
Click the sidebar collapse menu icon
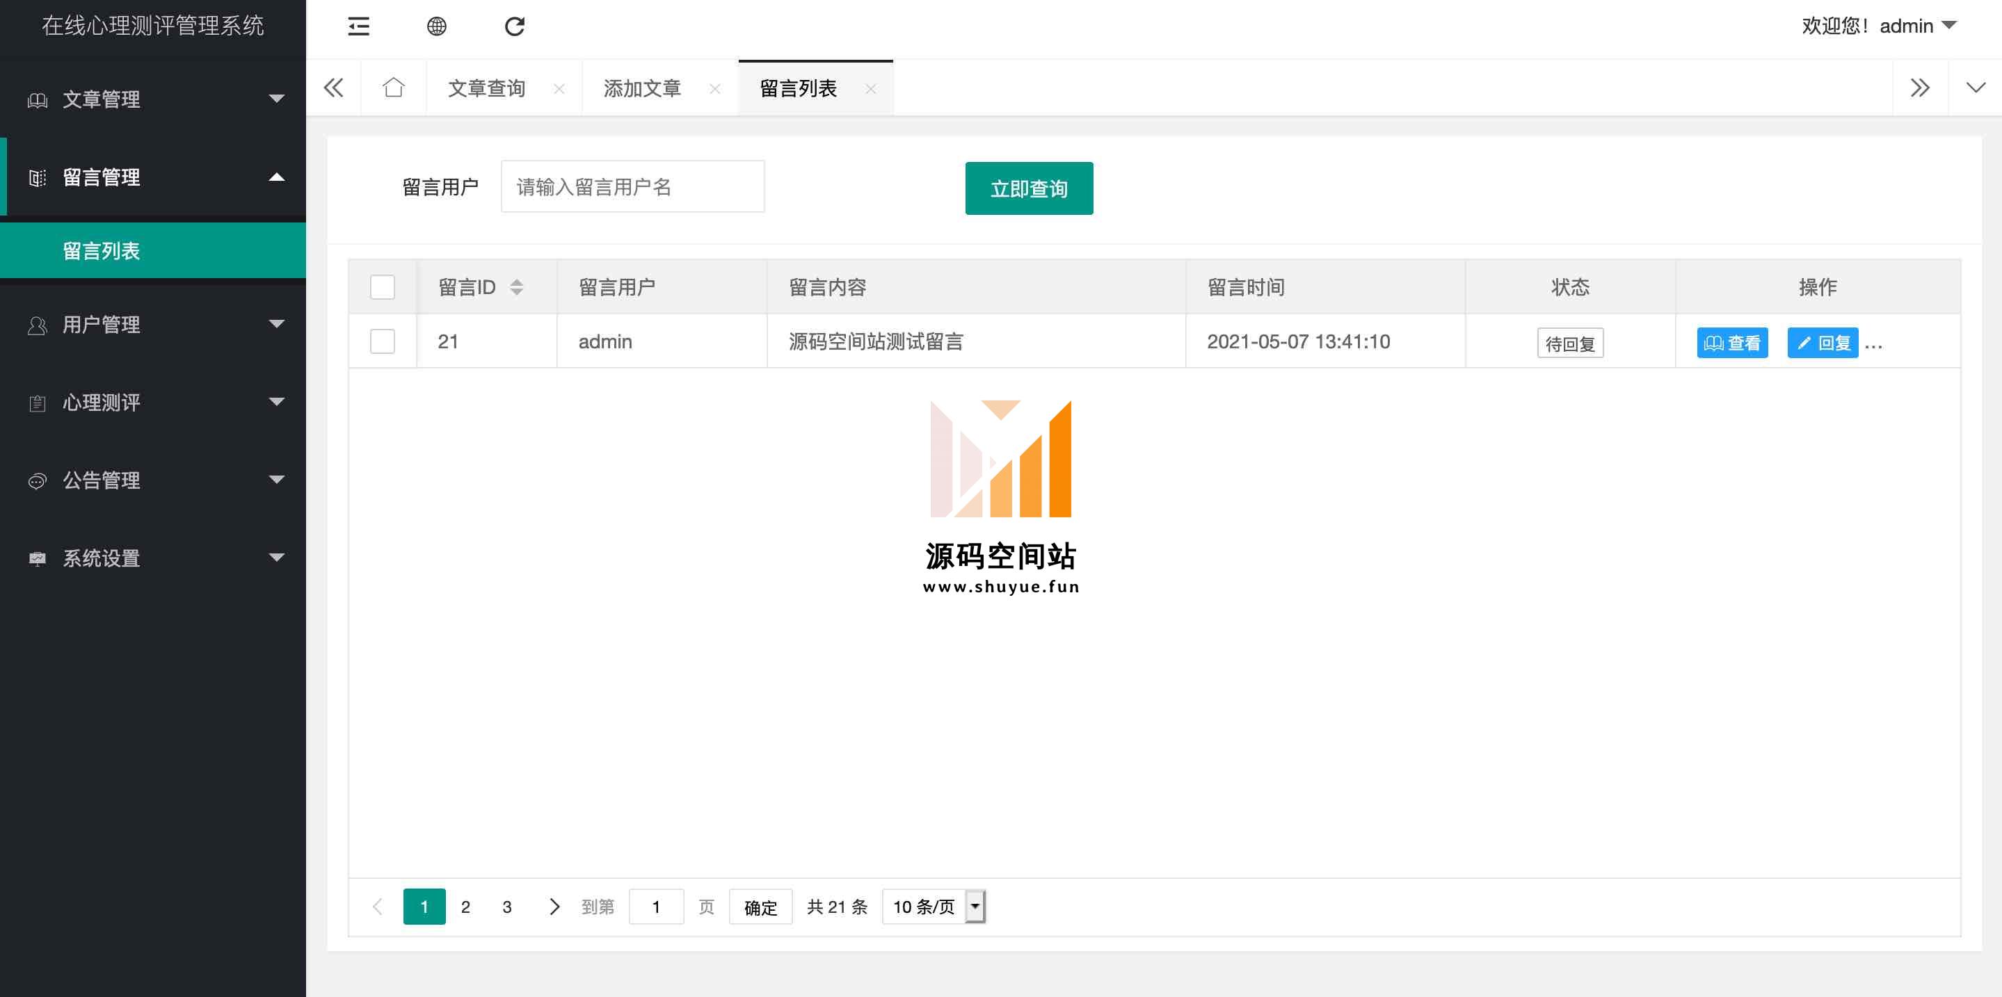click(x=358, y=26)
